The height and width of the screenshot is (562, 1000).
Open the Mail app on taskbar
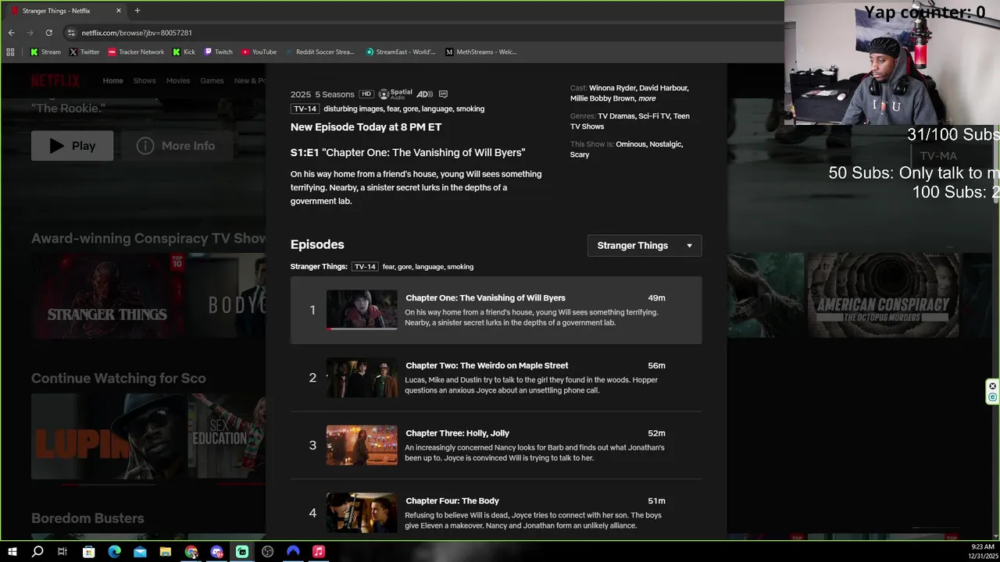click(x=140, y=552)
